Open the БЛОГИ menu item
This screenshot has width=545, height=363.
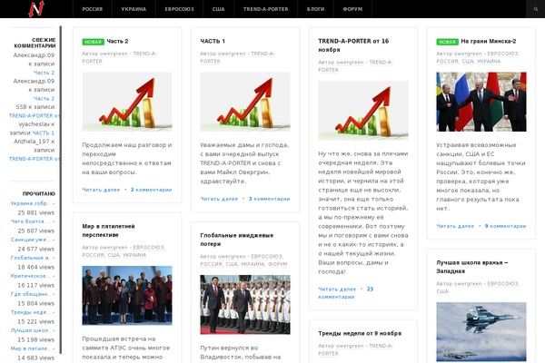tap(315, 9)
